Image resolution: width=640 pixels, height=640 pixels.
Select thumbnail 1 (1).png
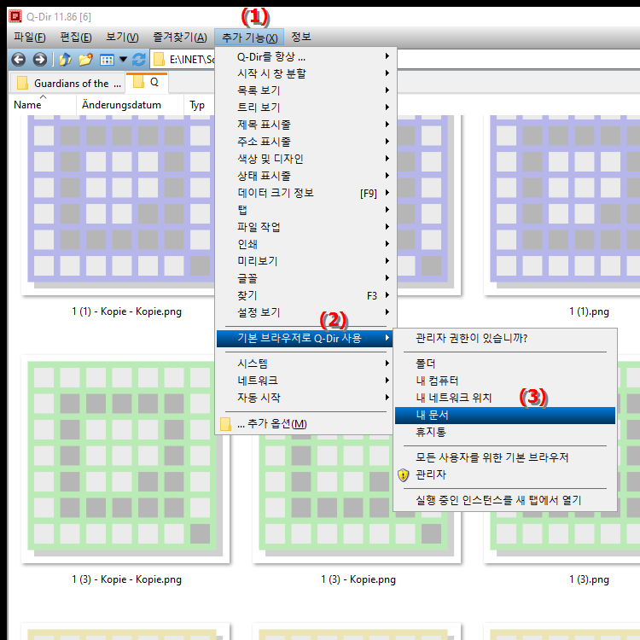point(564,207)
